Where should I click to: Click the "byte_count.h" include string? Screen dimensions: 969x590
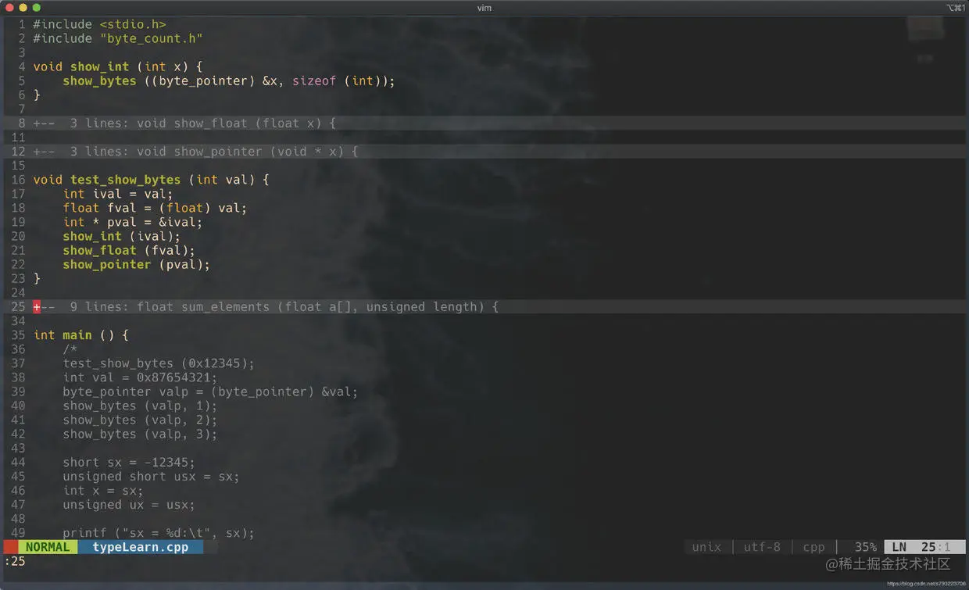(x=151, y=38)
